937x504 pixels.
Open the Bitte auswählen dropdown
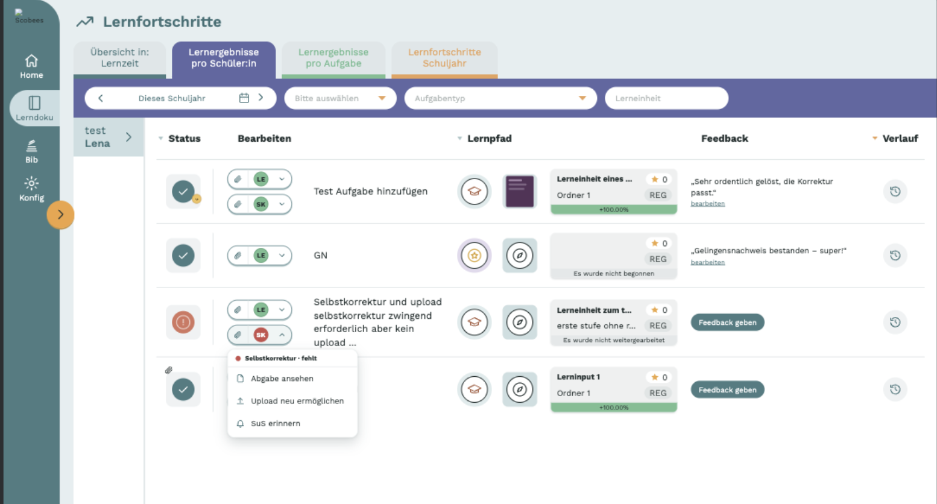[340, 98]
